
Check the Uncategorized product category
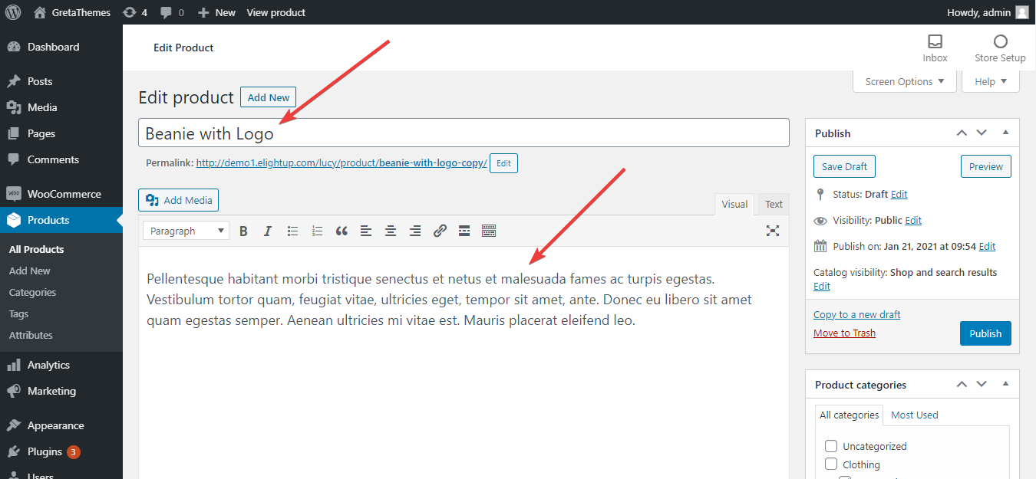click(x=831, y=445)
